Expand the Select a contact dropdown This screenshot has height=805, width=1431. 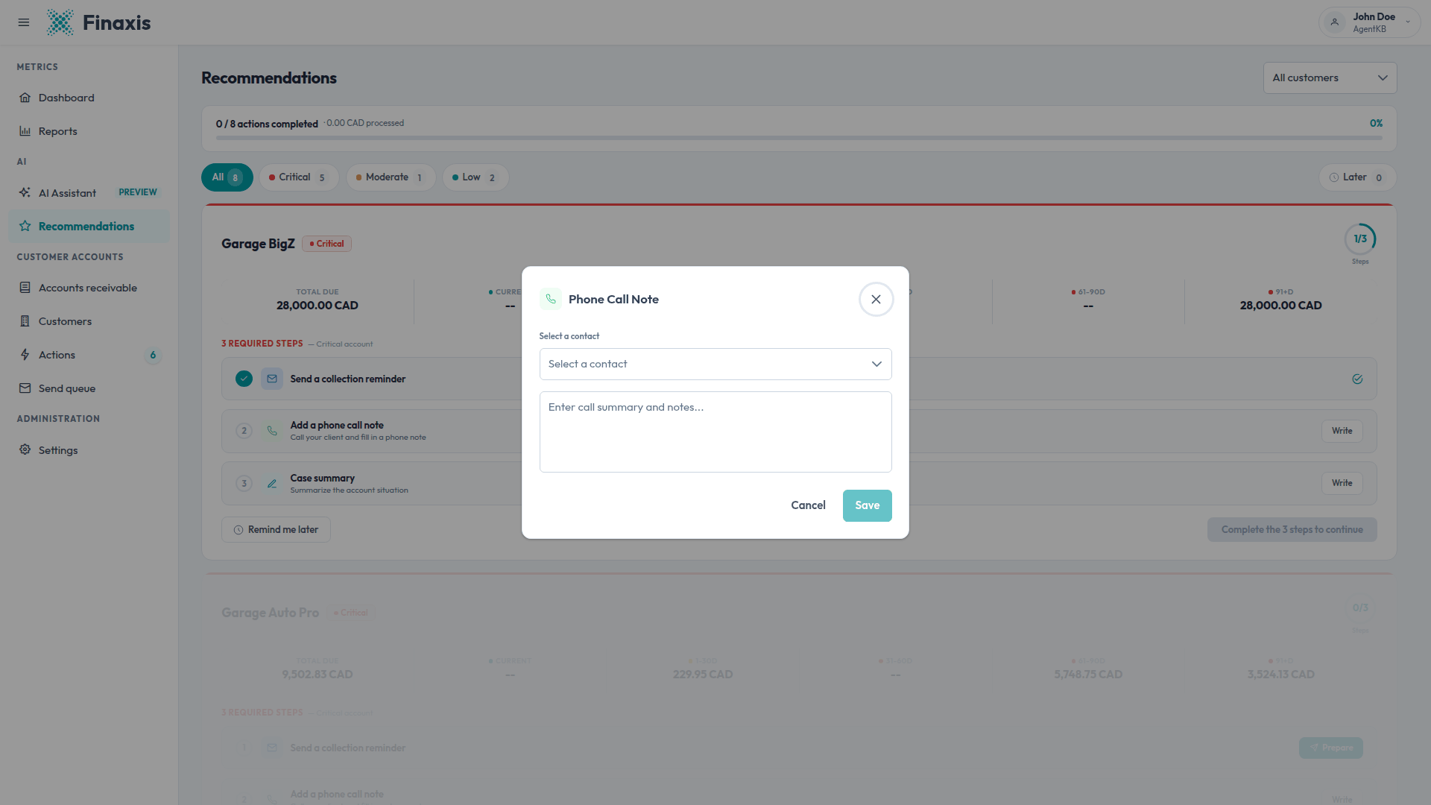coord(715,364)
